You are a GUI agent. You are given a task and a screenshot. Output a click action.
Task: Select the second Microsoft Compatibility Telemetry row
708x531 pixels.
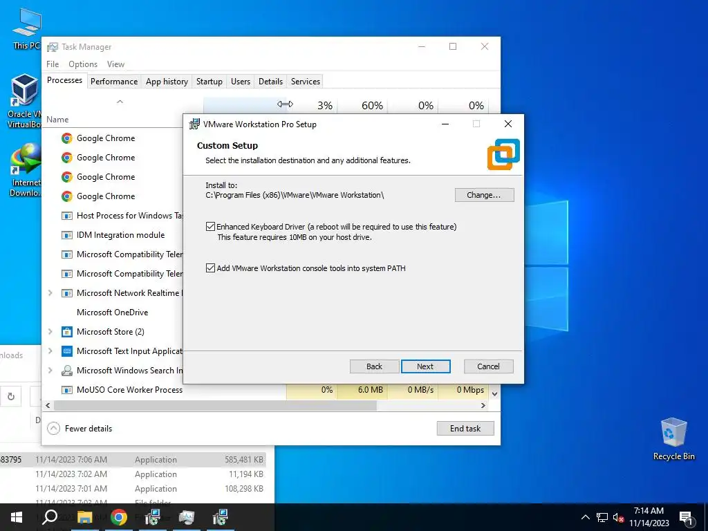113,274
